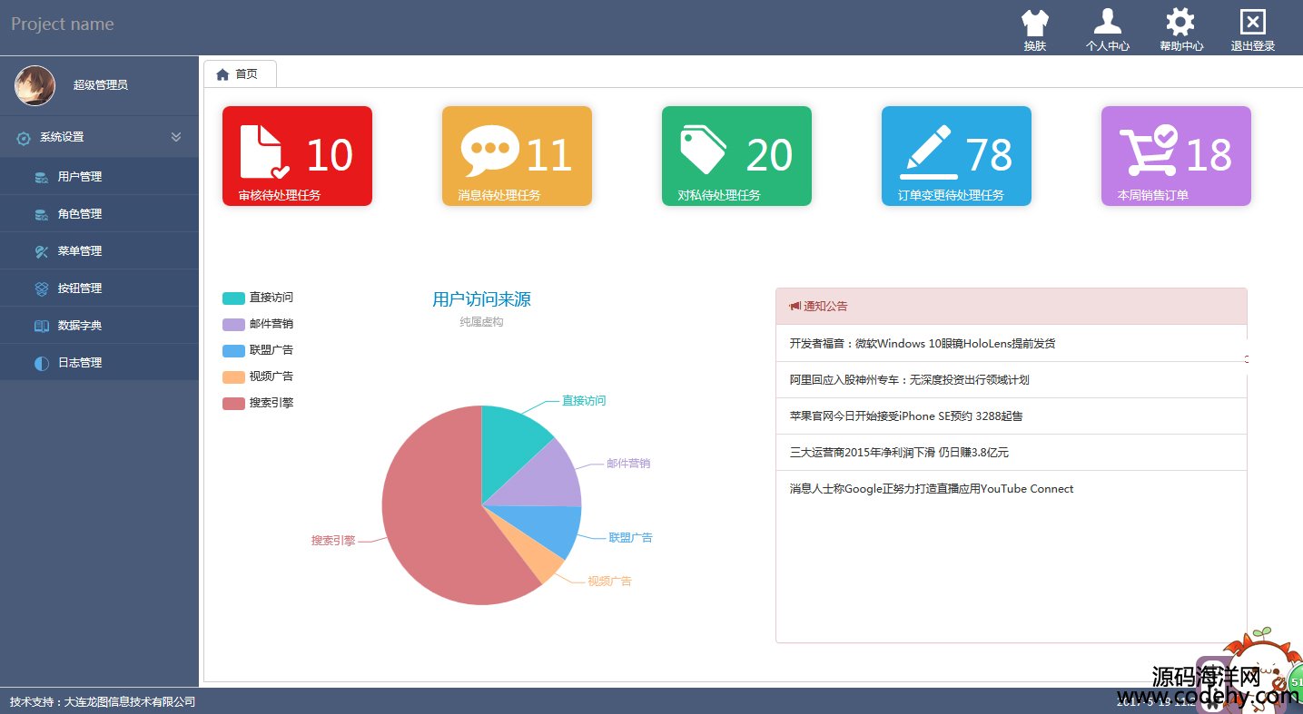The width and height of the screenshot is (1303, 714).
Task: Open news about iPhone SE预约
Action: [906, 416]
